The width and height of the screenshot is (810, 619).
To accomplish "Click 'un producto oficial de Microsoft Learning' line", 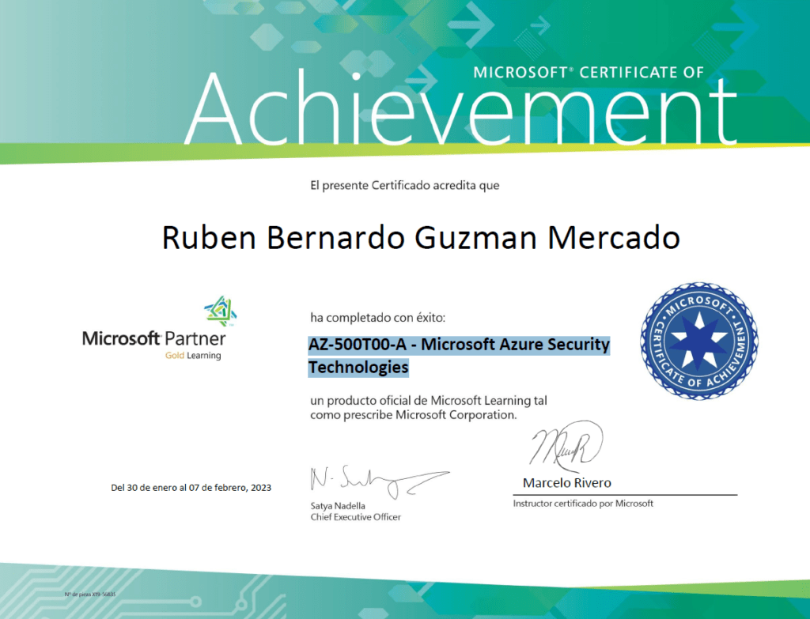I will [x=428, y=400].
